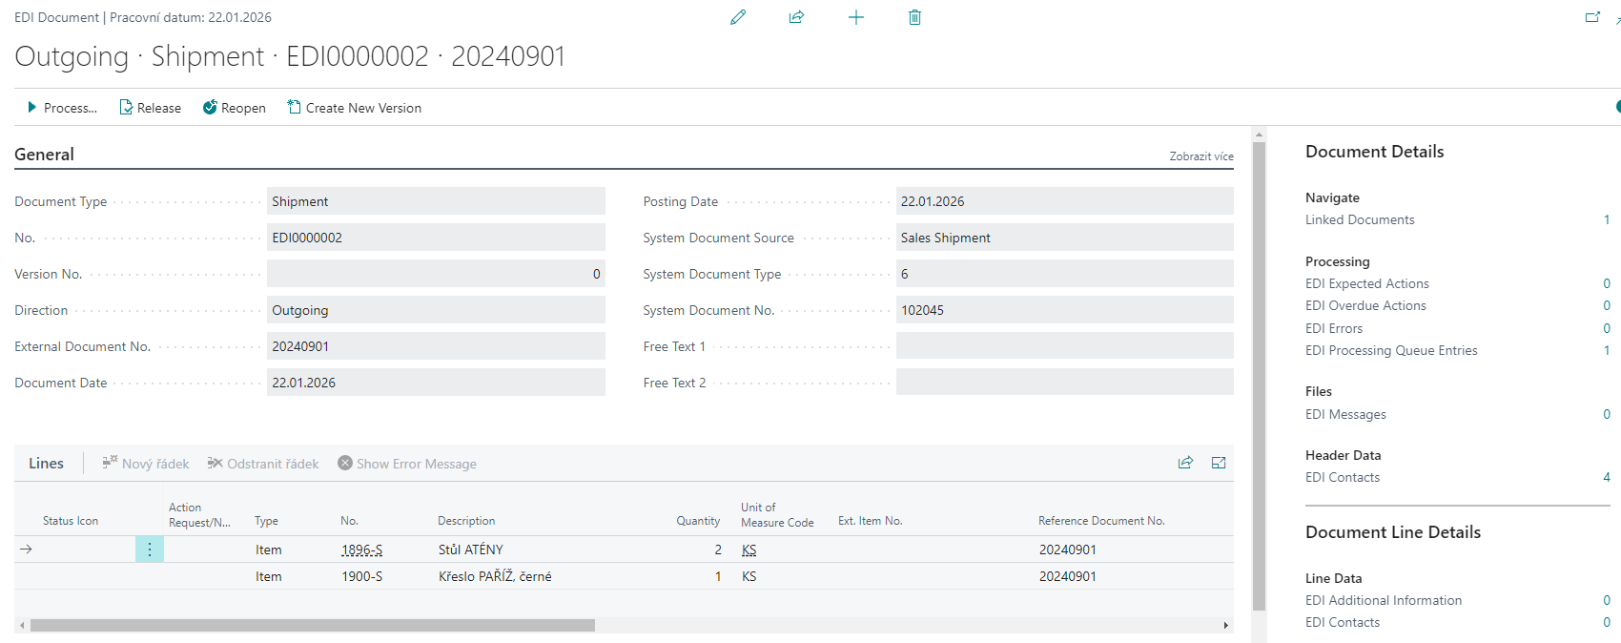This screenshot has width=1621, height=643.
Task: Open EDI Expected Actions link
Action: pos(1366,283)
